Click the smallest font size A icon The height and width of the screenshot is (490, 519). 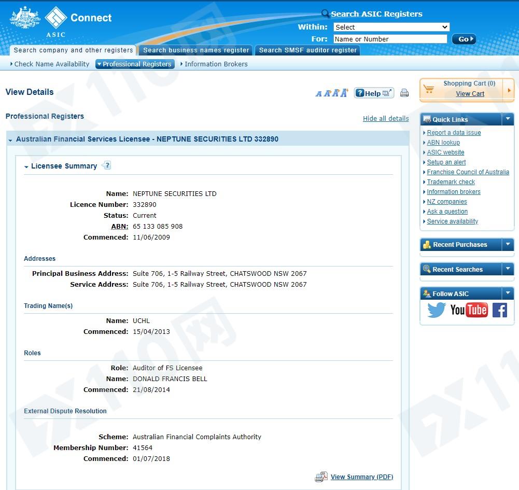pos(318,94)
